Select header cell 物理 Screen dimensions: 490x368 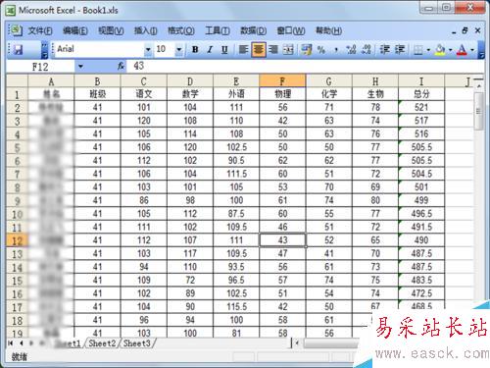[282, 94]
